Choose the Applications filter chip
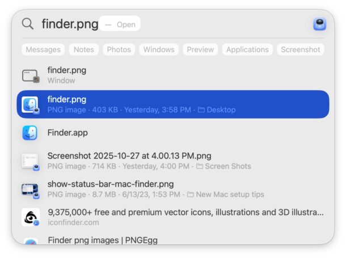The height and width of the screenshot is (258, 346). pos(247,49)
